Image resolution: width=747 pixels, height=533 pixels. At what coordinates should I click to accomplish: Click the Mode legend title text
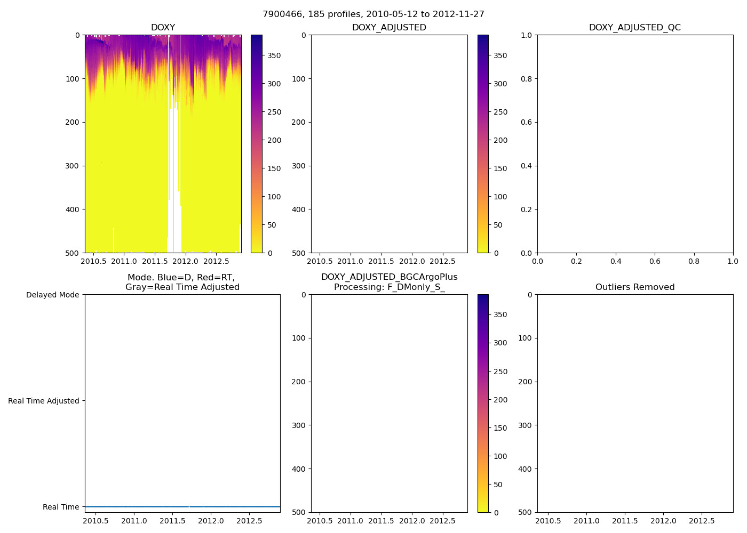[x=182, y=282]
